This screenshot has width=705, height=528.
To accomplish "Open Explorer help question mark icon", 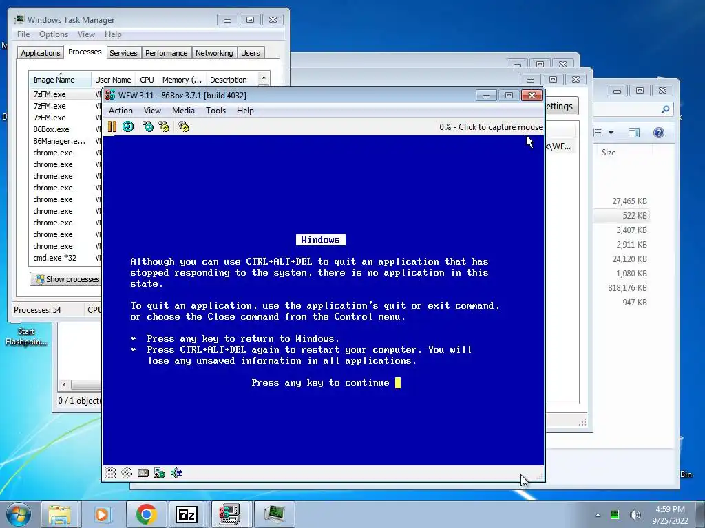I will click(x=659, y=133).
